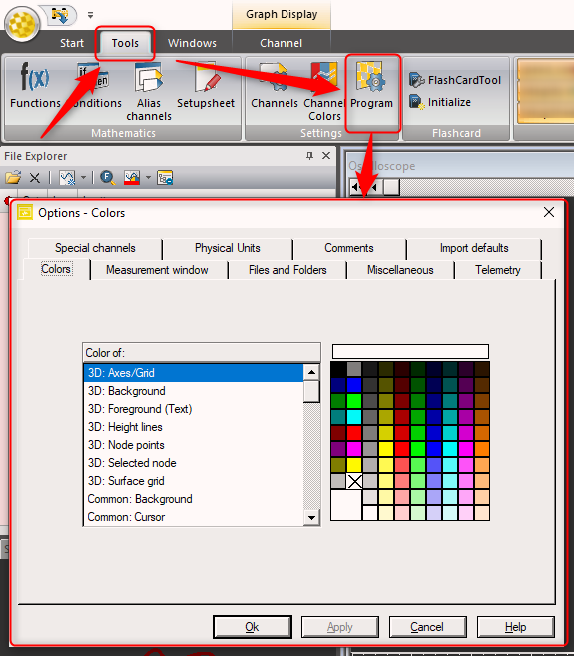Click the open folder icon in File Explorer
The height and width of the screenshot is (656, 574).
pos(13,178)
